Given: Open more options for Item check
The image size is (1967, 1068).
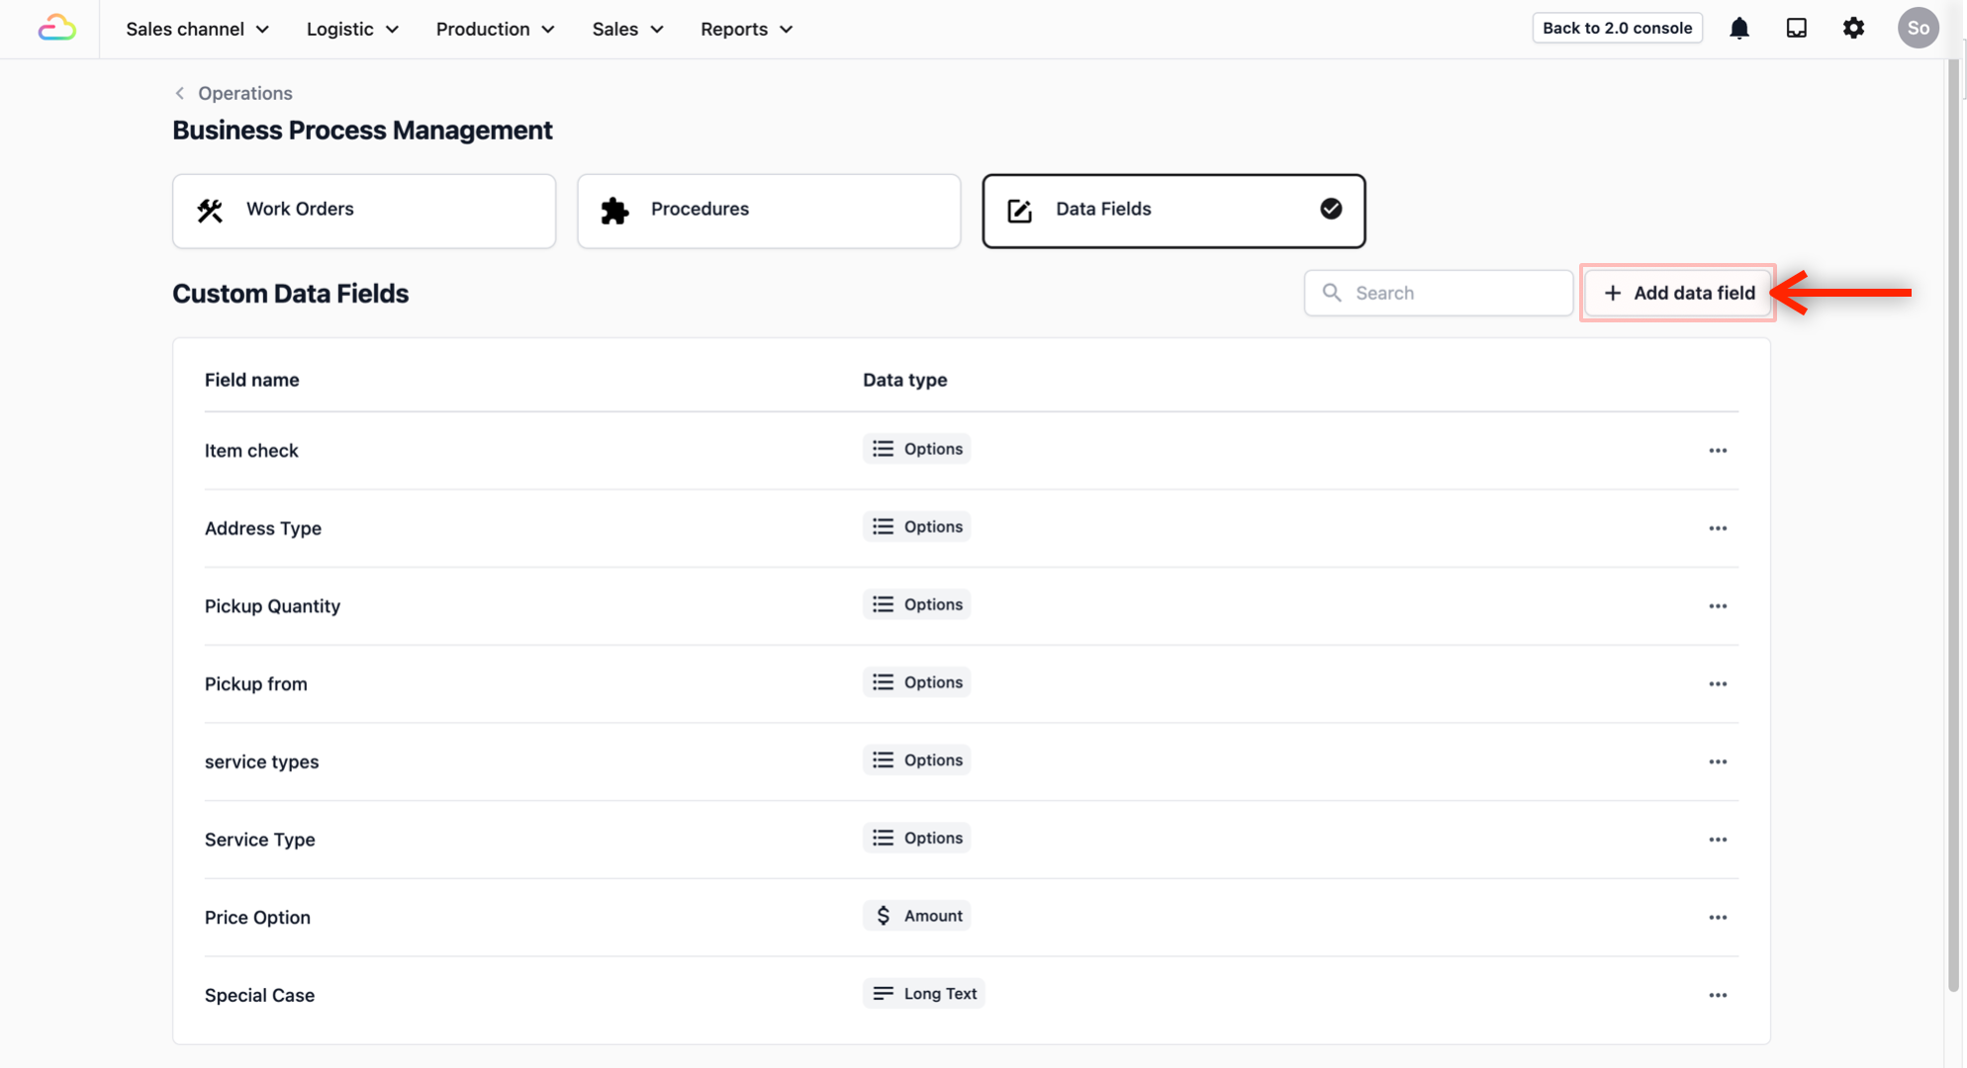Looking at the screenshot, I should 1717,451.
